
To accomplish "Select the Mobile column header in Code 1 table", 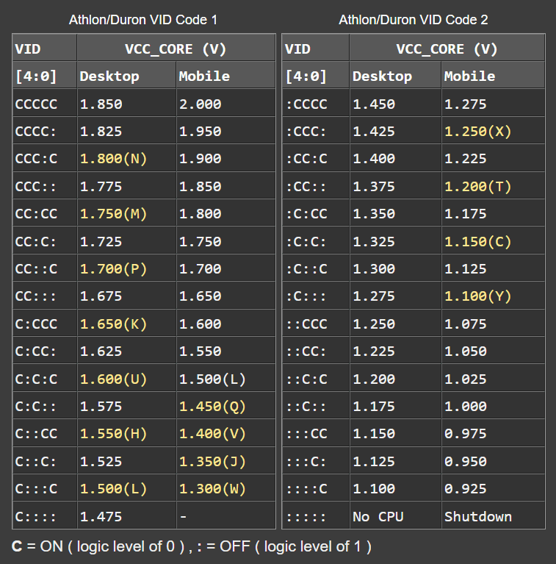I will [x=226, y=76].
